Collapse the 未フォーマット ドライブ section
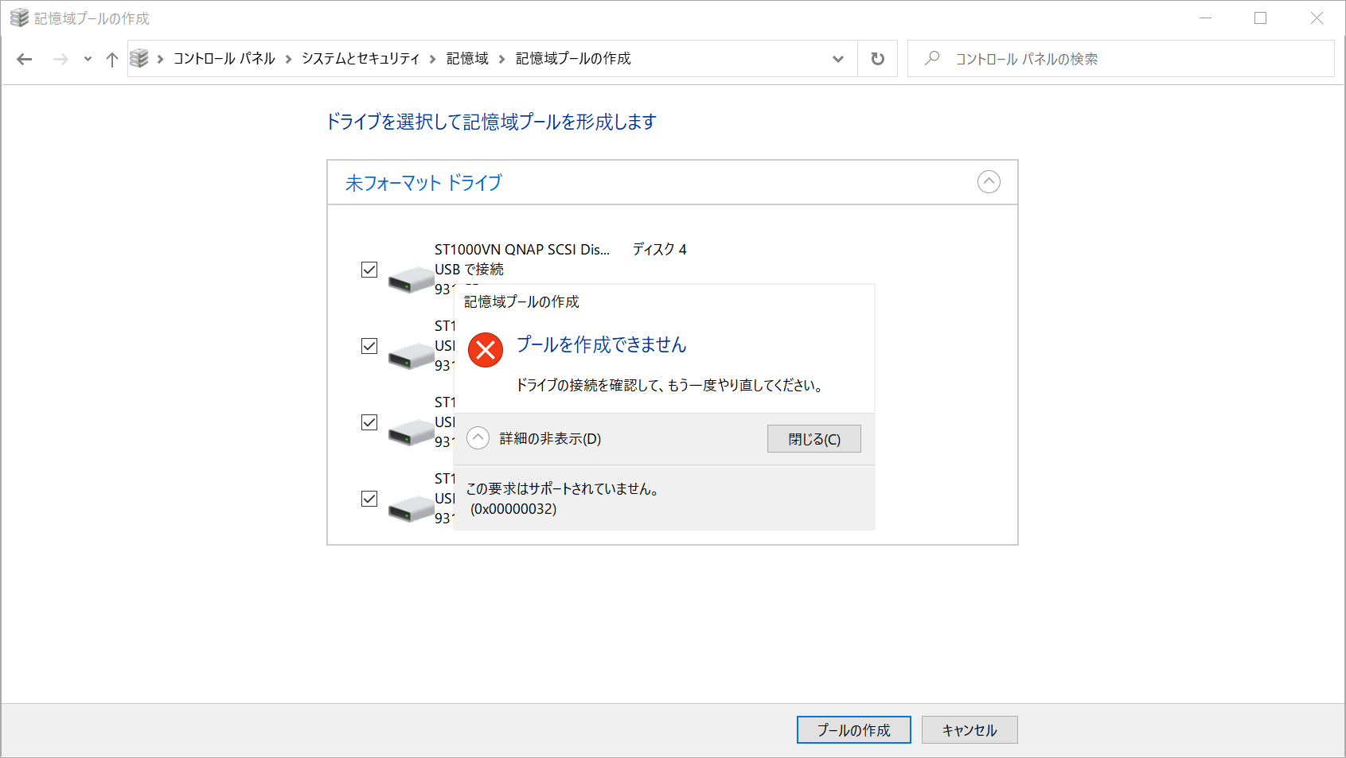Screen dimensions: 1346x758 [989, 182]
